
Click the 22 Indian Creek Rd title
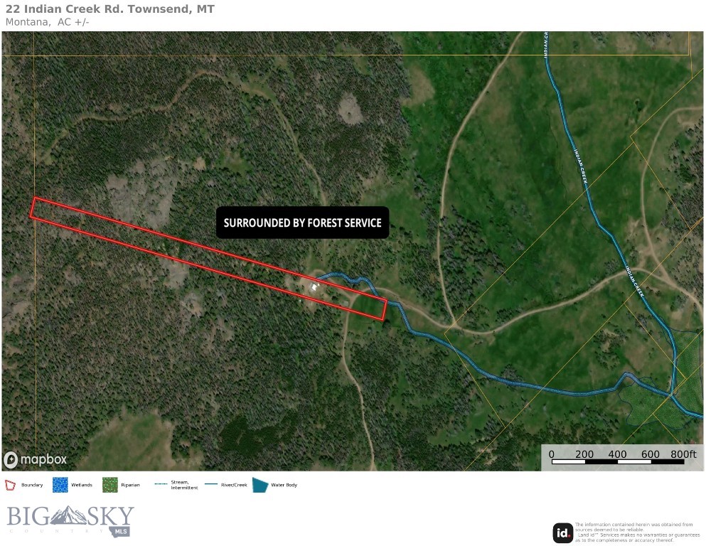point(110,9)
